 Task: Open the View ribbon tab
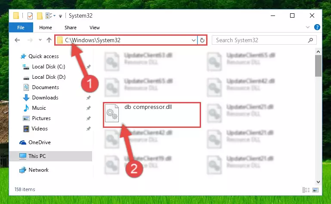pos(95,28)
